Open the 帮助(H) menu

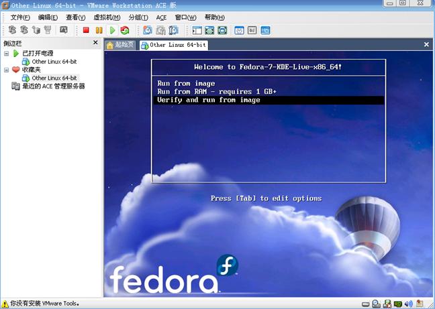tap(214, 17)
